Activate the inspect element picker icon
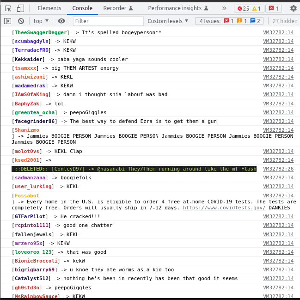Viewport: 300px width, 300px height. click(8, 8)
